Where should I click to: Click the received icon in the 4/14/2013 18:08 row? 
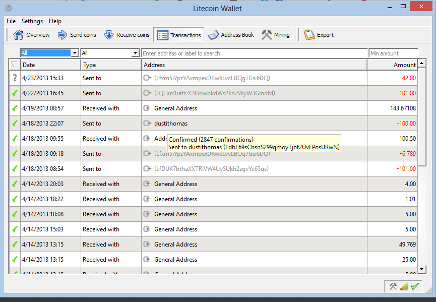click(147, 214)
